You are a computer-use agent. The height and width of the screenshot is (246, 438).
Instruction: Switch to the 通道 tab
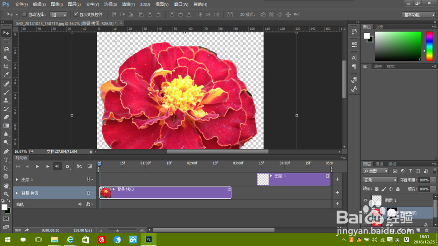click(379, 164)
